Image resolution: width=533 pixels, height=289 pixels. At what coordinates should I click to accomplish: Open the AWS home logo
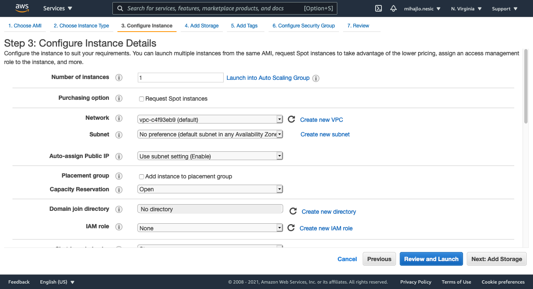coord(22,8)
